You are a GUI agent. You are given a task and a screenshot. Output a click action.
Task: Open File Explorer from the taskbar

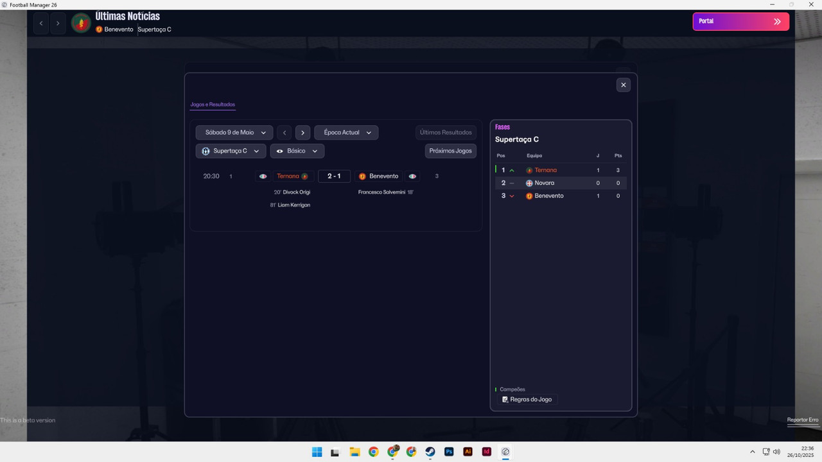pos(354,452)
